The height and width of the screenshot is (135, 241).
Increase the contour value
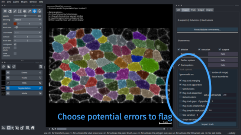(x=40, y=37)
